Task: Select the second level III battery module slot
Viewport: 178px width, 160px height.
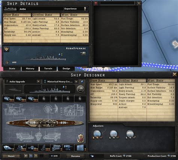Action: pyautogui.click(x=20, y=99)
